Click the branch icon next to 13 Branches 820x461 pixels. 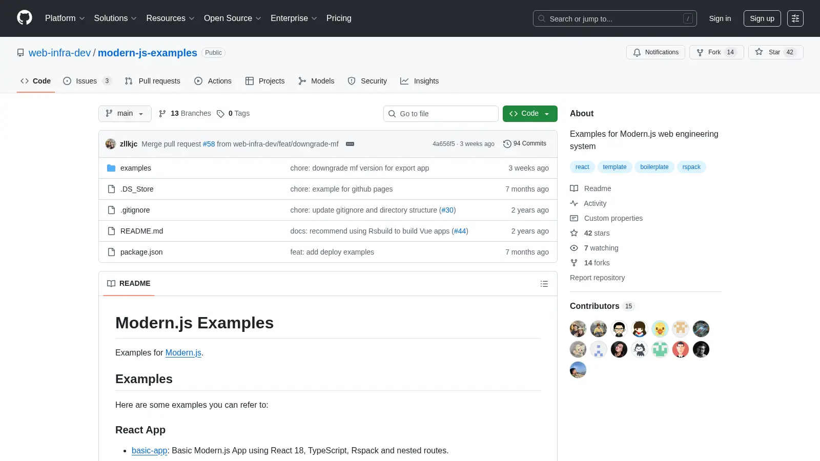[162, 114]
